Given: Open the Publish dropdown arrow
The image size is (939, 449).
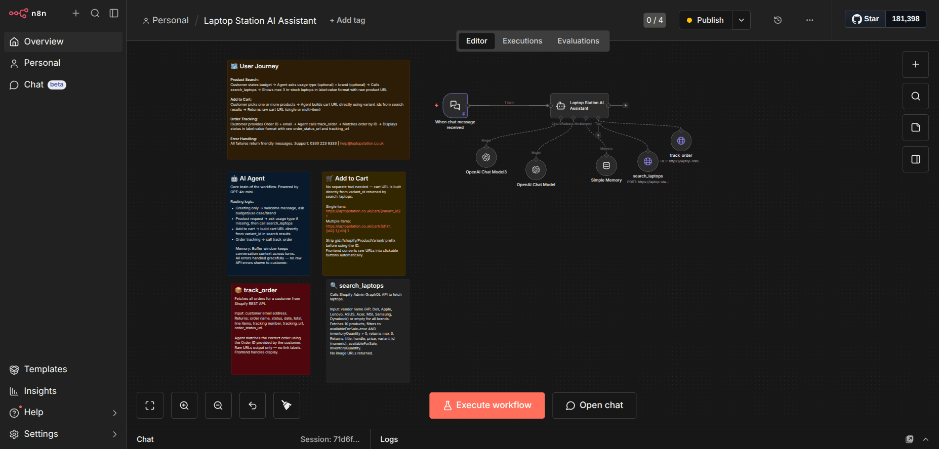Looking at the screenshot, I should coord(741,20).
